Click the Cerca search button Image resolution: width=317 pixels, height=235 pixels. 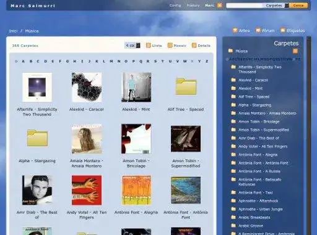[298, 6]
